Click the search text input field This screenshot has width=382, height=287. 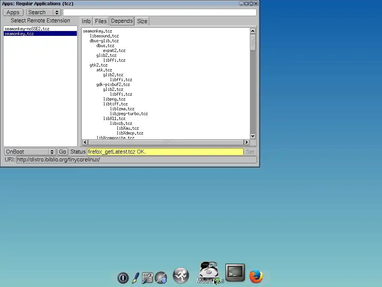pyautogui.click(x=160, y=12)
